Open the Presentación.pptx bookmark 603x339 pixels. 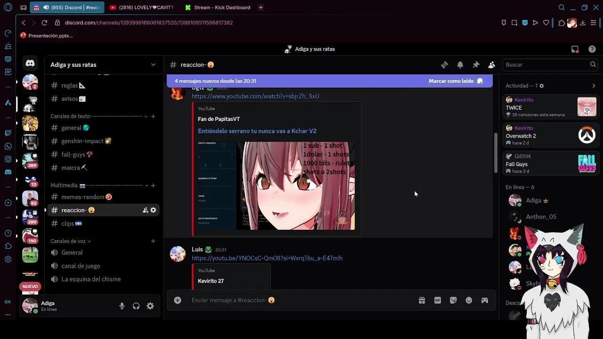[47, 36]
